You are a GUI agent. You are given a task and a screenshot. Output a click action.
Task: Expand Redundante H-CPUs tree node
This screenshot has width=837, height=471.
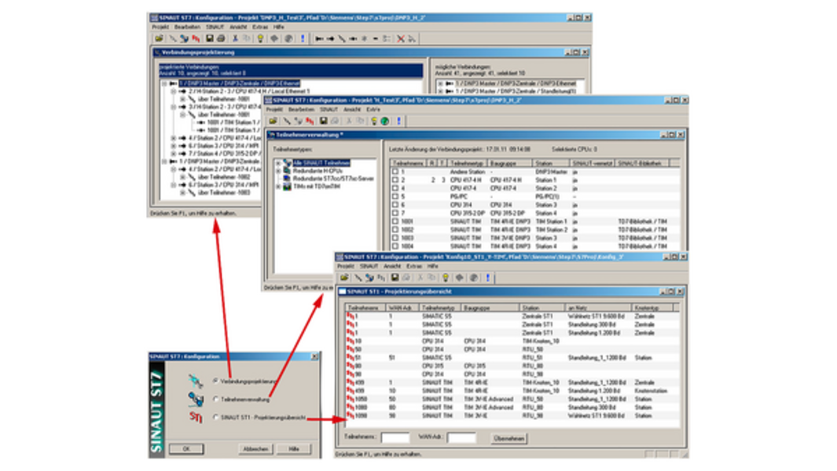click(278, 170)
